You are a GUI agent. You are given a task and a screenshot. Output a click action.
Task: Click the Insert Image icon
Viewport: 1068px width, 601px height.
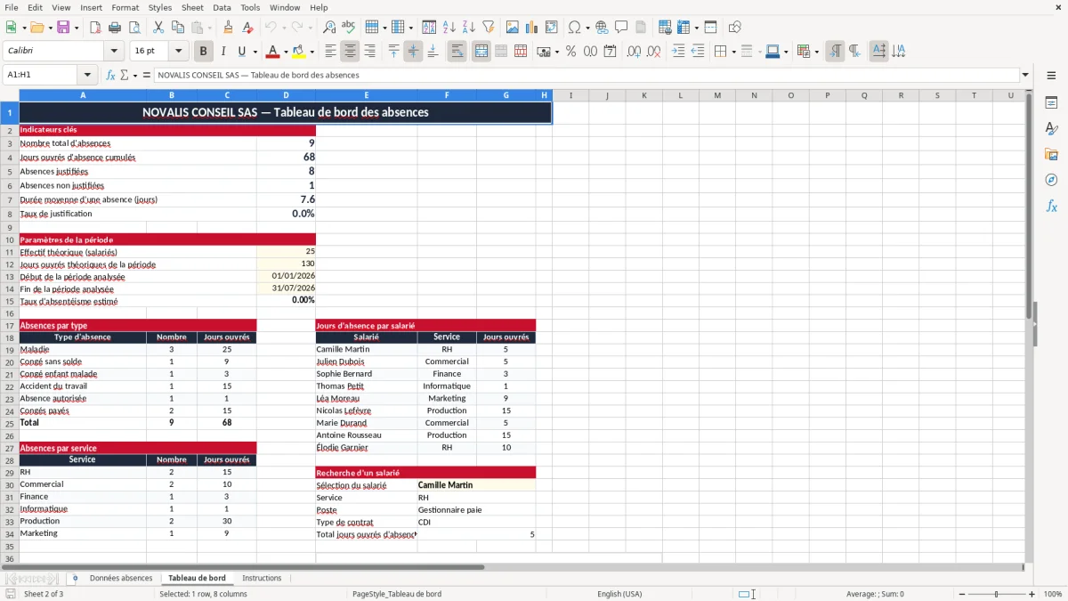click(x=513, y=28)
